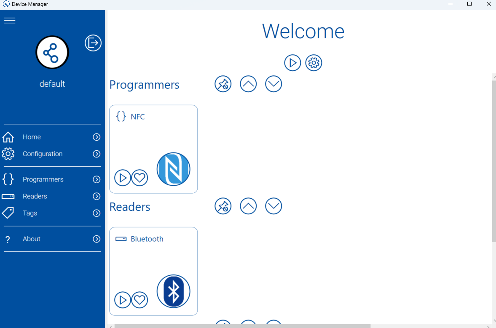
Task: Click the Readers device icon in sidebar
Action: pyautogui.click(x=8, y=196)
